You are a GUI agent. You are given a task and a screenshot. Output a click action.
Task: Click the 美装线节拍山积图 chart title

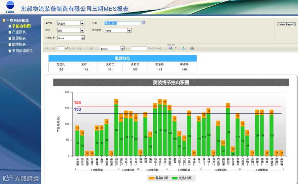[x=171, y=82]
